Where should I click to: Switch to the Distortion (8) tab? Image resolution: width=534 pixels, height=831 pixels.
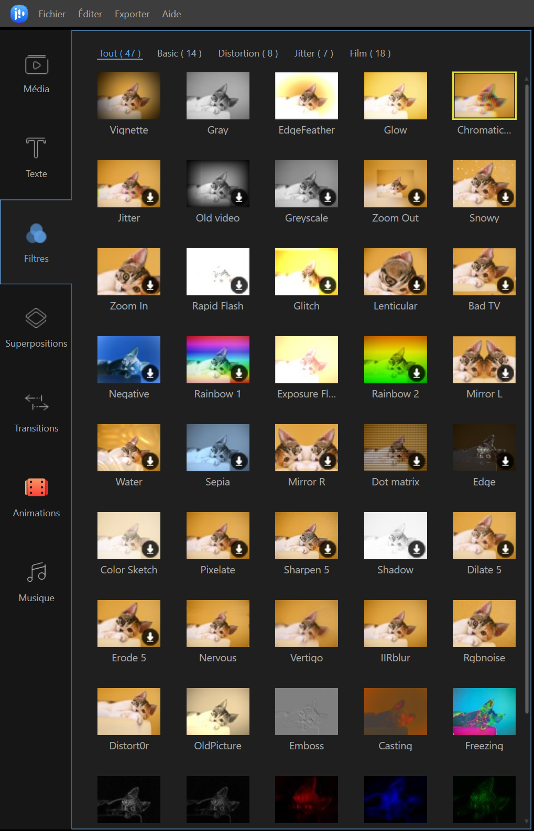coord(248,53)
